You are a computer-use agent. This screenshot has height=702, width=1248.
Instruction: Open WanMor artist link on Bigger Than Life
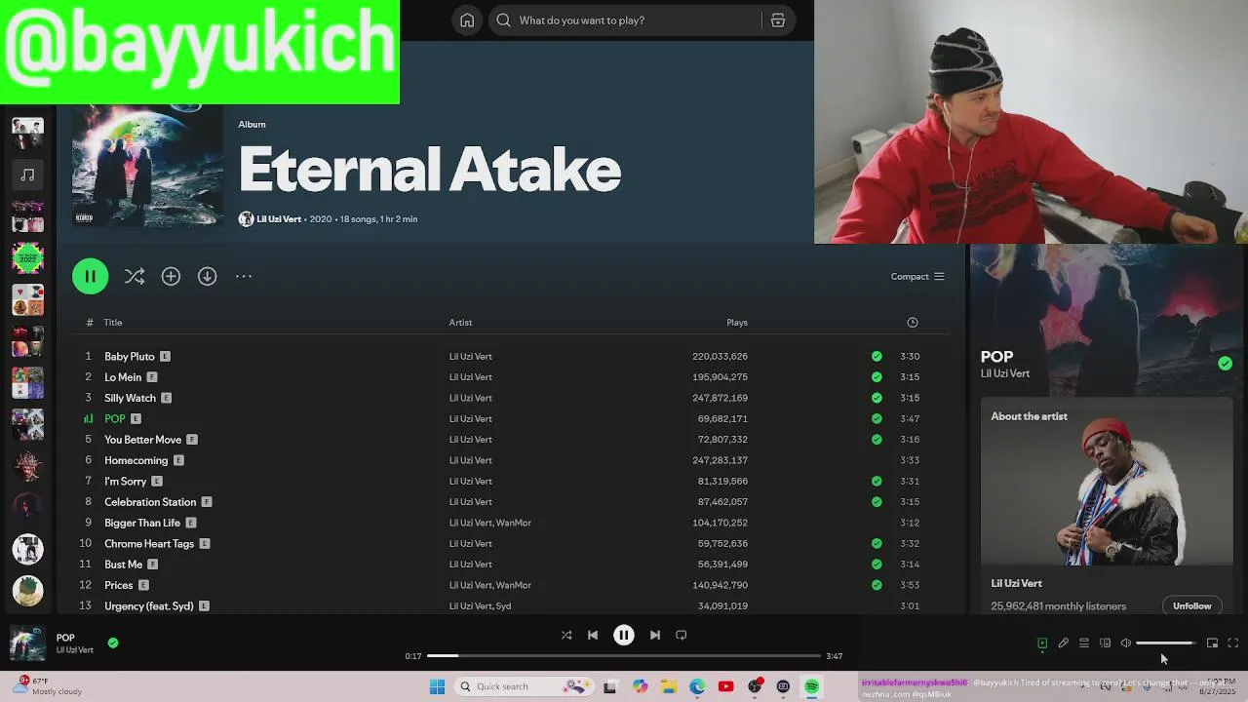tap(514, 523)
